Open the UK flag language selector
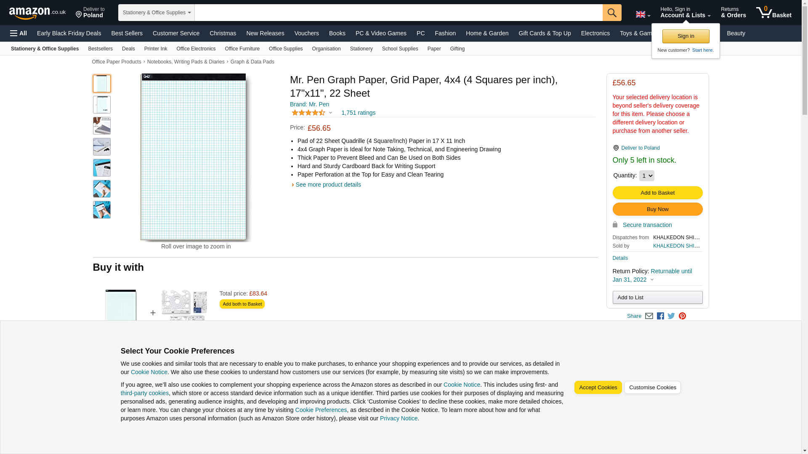 643,14
